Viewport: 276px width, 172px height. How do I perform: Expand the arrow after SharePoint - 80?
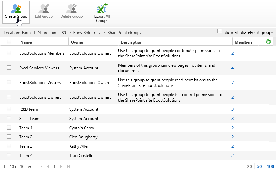70,33
